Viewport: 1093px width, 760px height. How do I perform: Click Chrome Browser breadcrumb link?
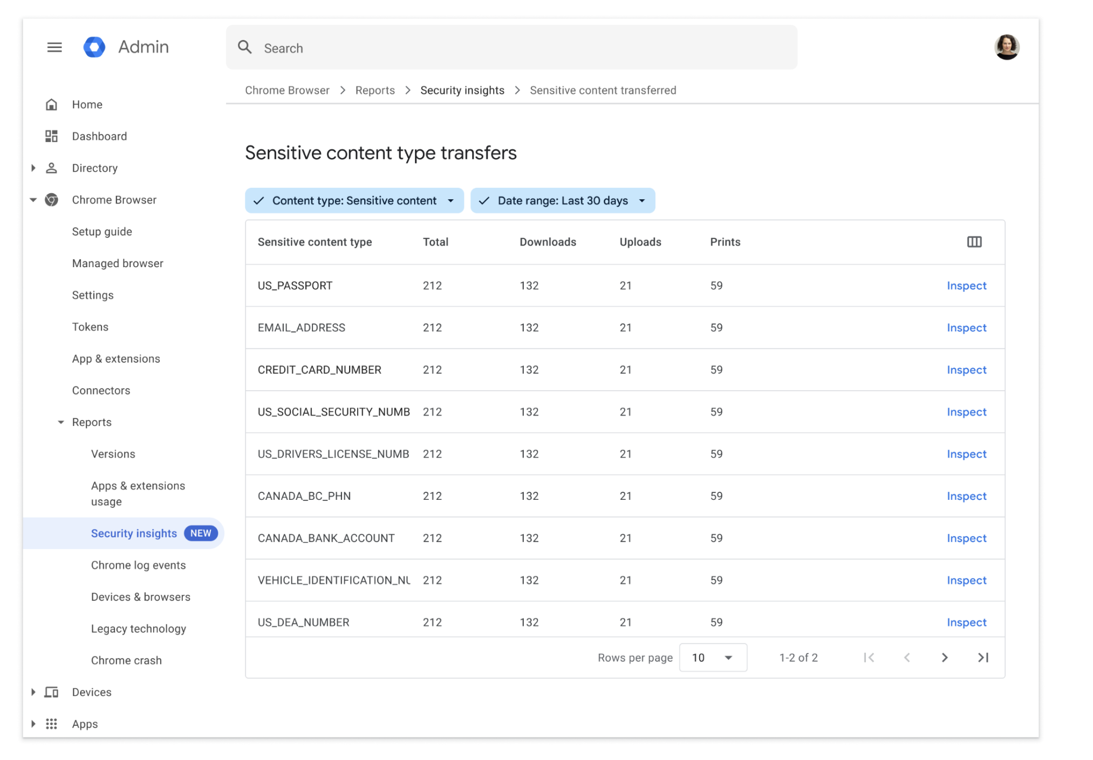coord(287,90)
